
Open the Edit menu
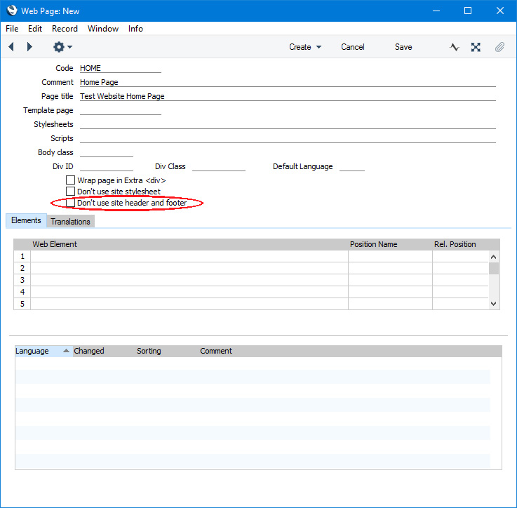point(35,29)
